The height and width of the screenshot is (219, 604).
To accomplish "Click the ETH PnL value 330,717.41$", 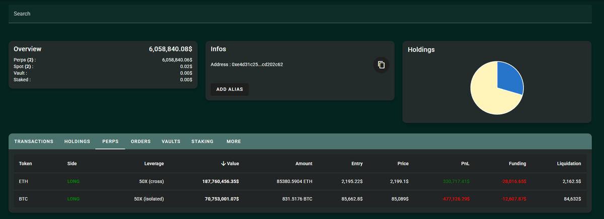I will click(457, 181).
